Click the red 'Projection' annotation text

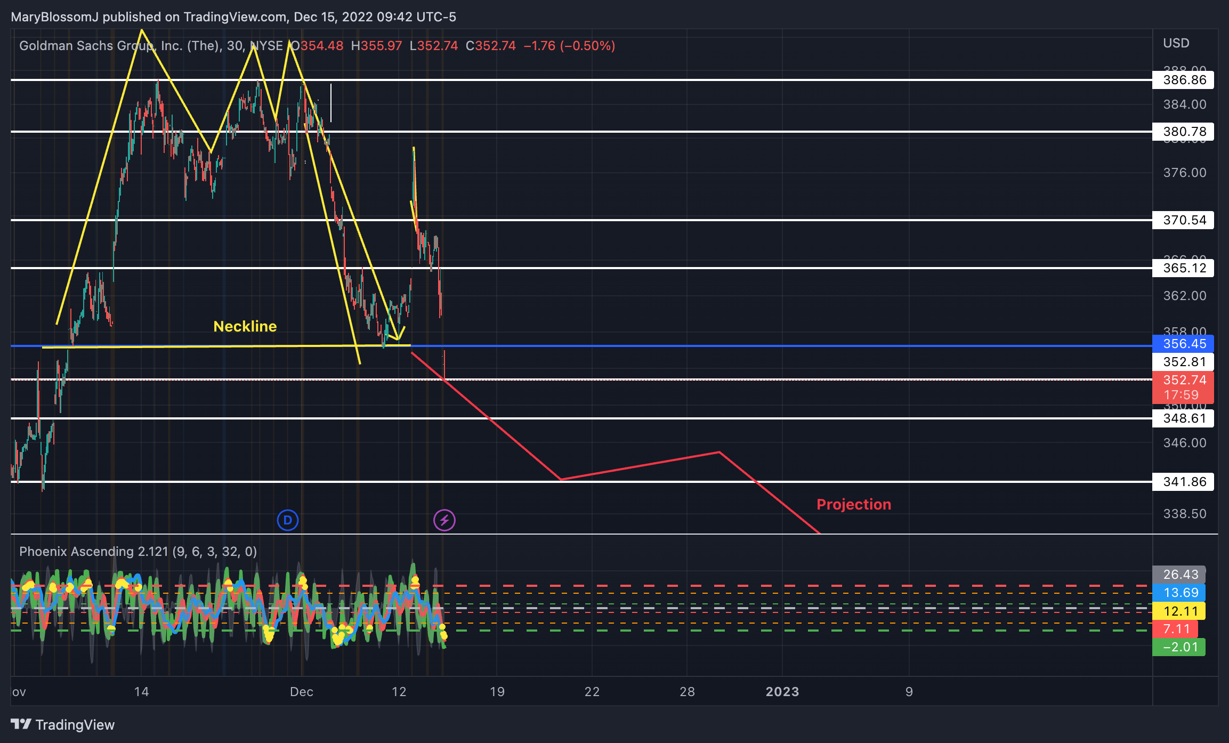point(854,504)
